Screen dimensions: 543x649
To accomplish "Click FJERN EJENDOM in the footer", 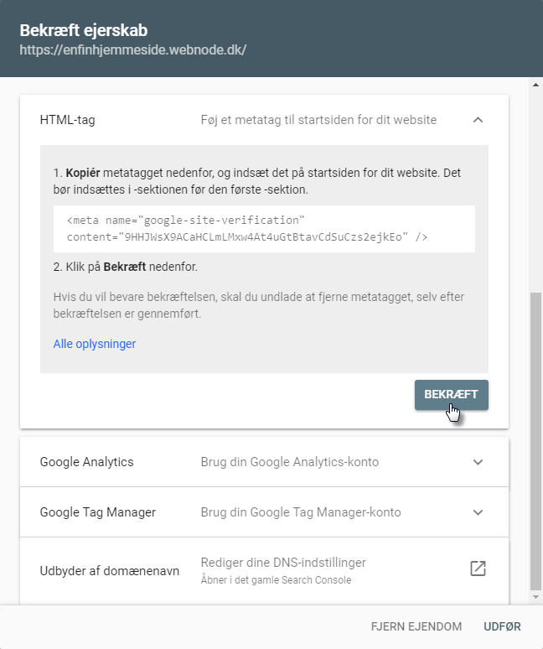I will pyautogui.click(x=416, y=627).
